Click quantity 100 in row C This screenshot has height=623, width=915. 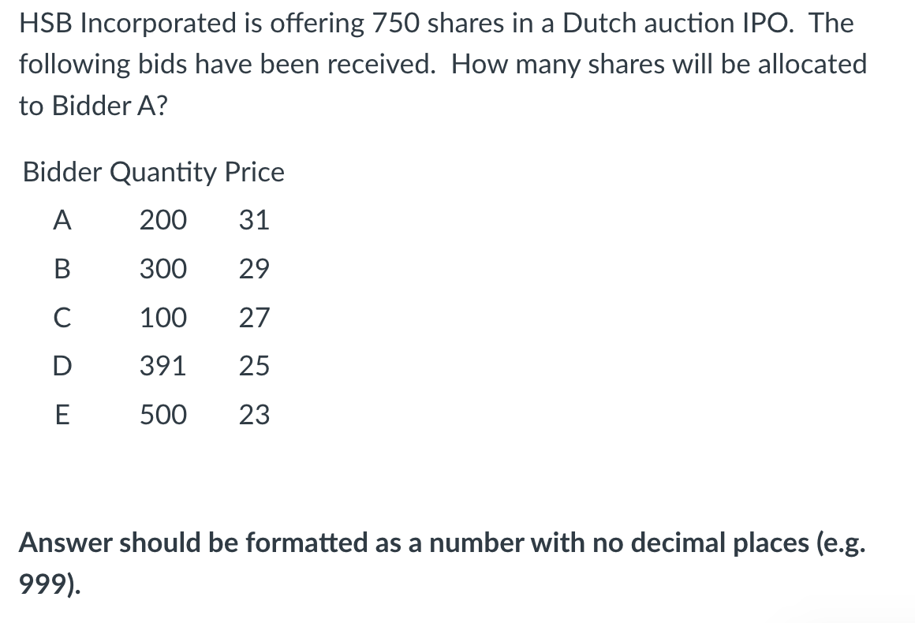(163, 318)
